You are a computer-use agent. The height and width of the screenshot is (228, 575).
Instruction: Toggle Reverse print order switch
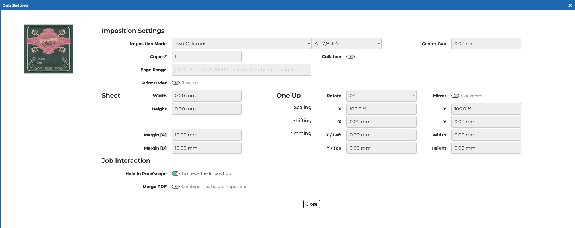pos(176,83)
